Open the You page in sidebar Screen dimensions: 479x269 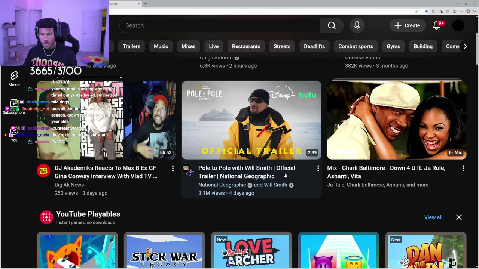14,134
